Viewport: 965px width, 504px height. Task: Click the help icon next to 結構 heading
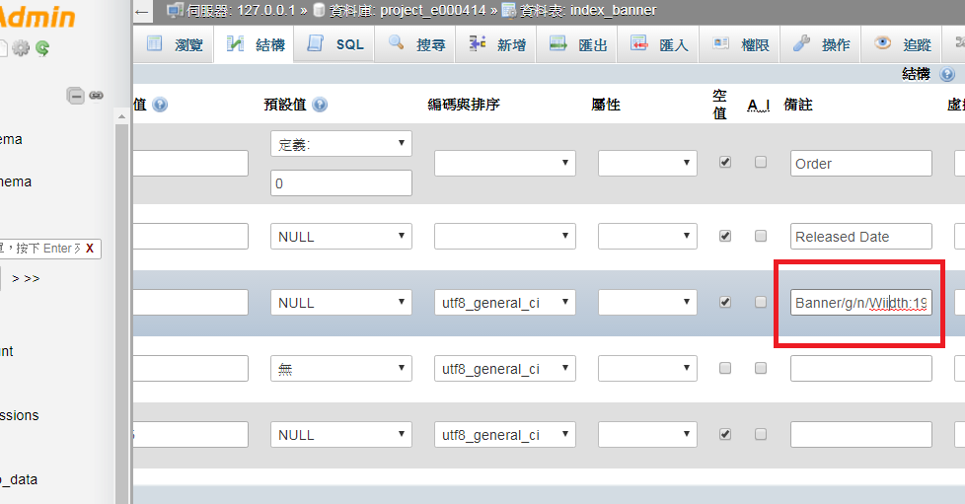(x=947, y=74)
